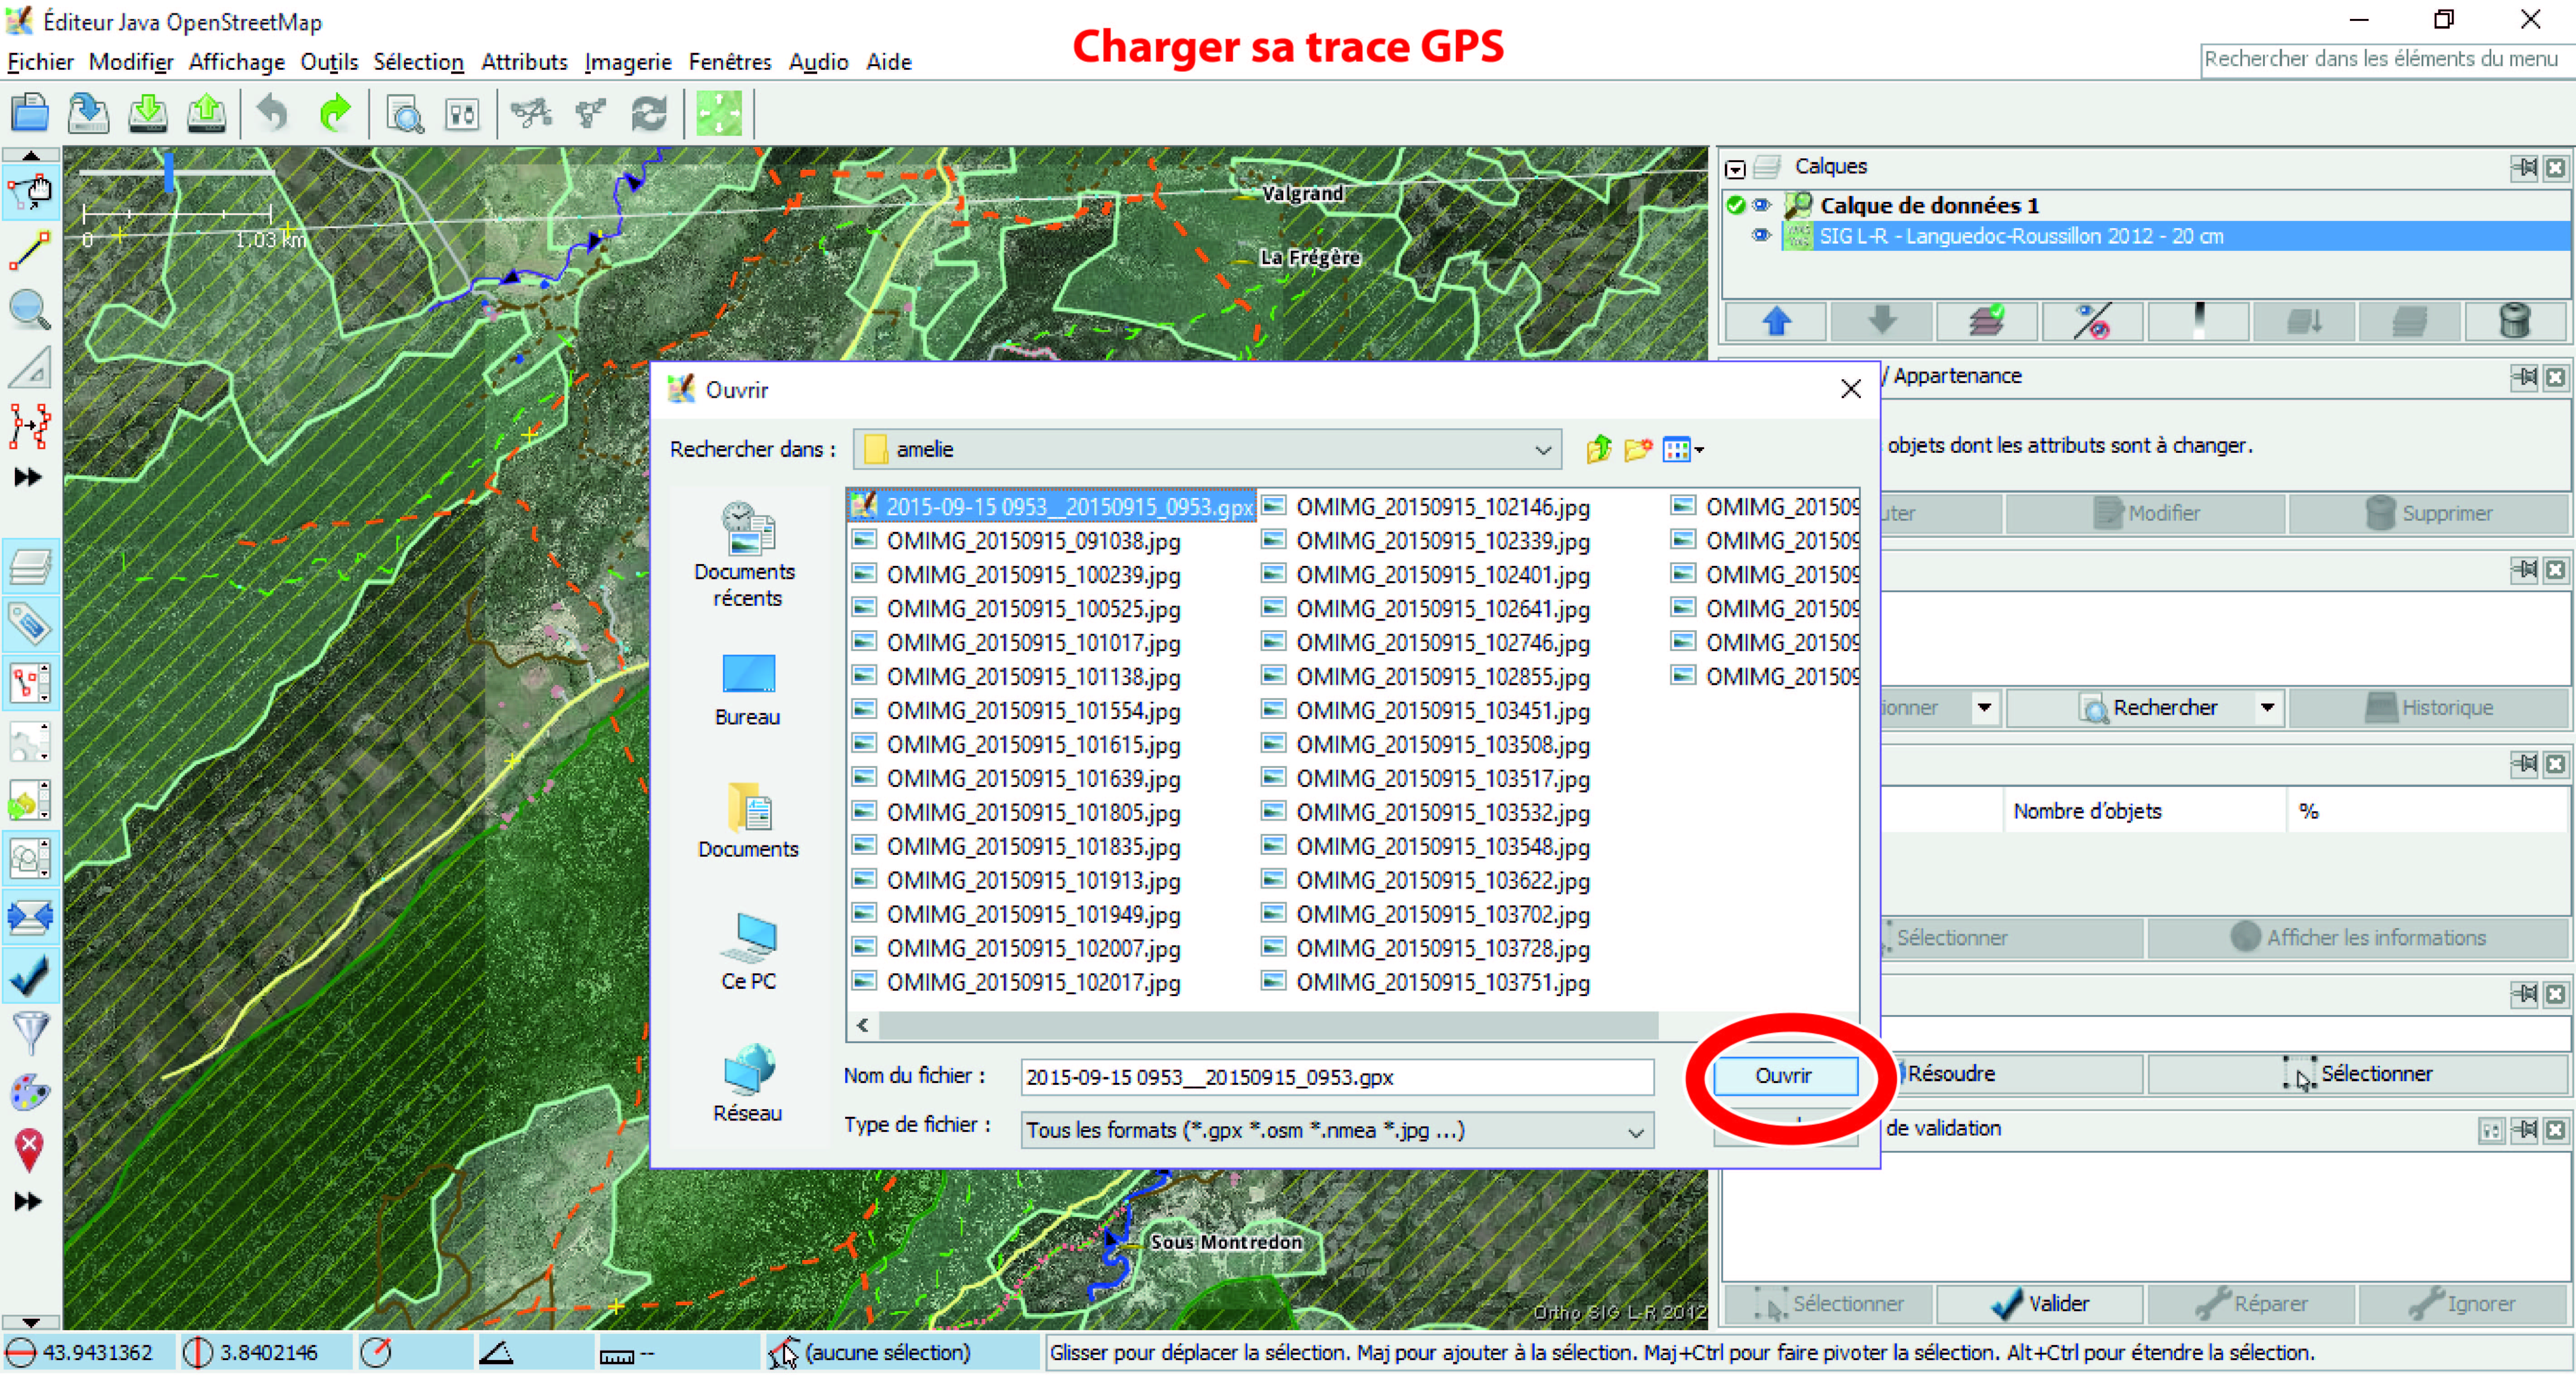Viewport: 2576px width, 1375px height.
Task: Select the 2015-09-15 0953 gpx file
Action: (1052, 507)
